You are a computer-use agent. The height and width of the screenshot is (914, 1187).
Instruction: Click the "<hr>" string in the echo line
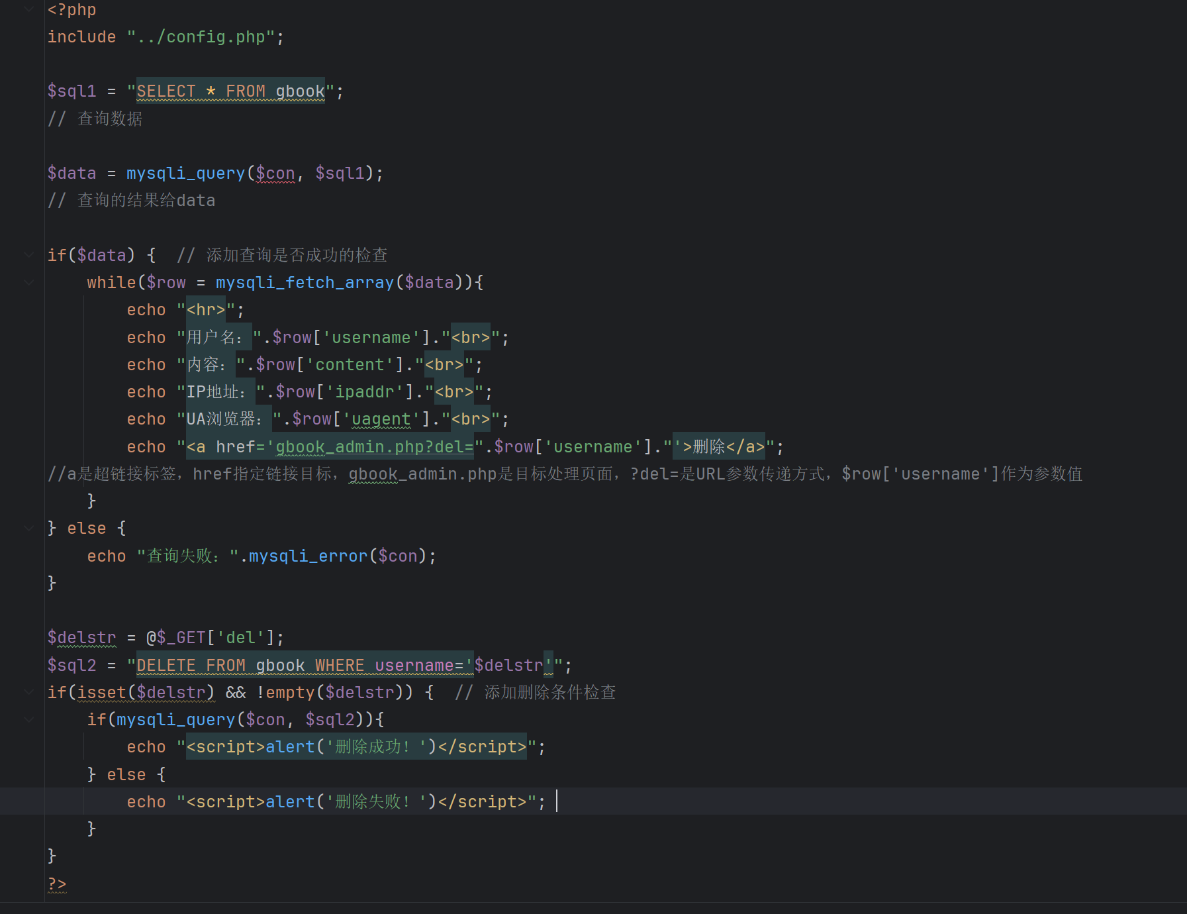pos(206,310)
